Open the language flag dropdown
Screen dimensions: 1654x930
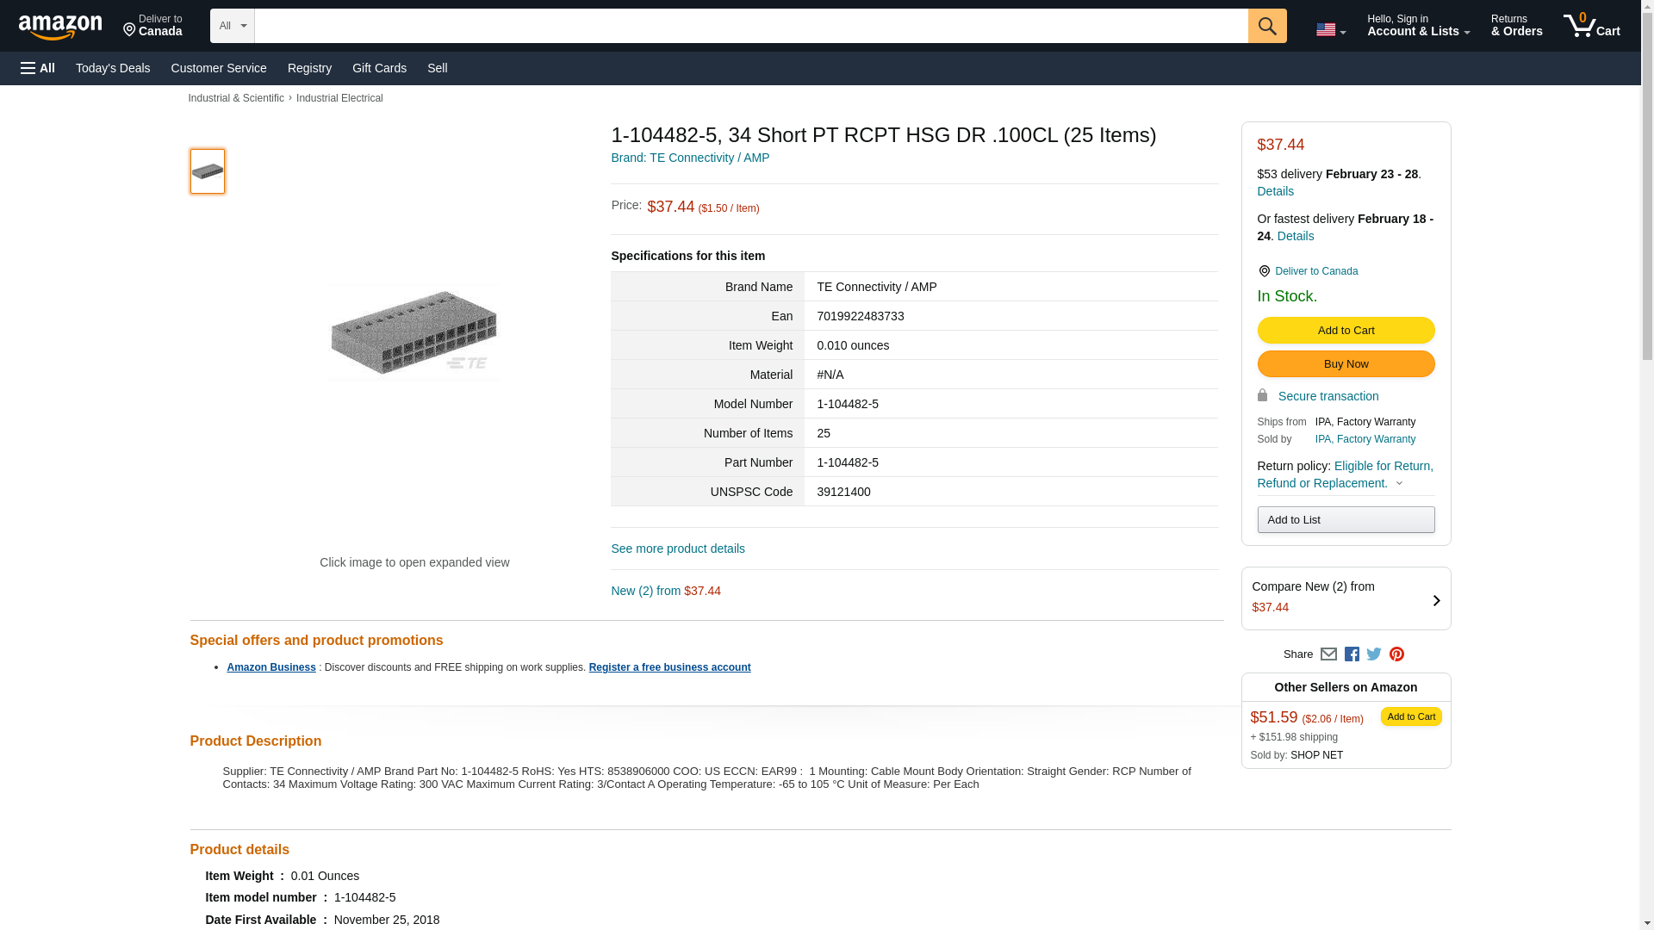pyautogui.click(x=1331, y=29)
